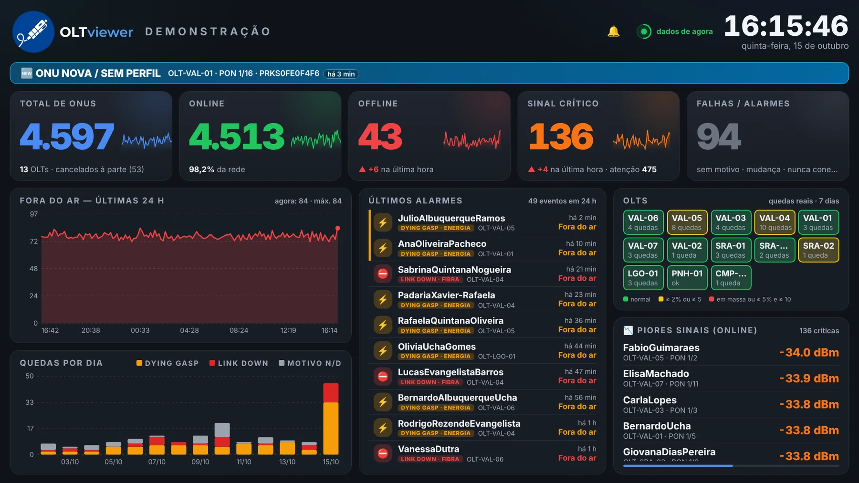Open the Falhas / Alarmes card
Screen dimensions: 859x483
[x=768, y=136]
